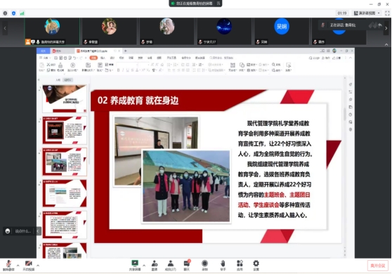This screenshot has height=274, width=392.
Task: Turn on the camera video
Action: [29, 266]
